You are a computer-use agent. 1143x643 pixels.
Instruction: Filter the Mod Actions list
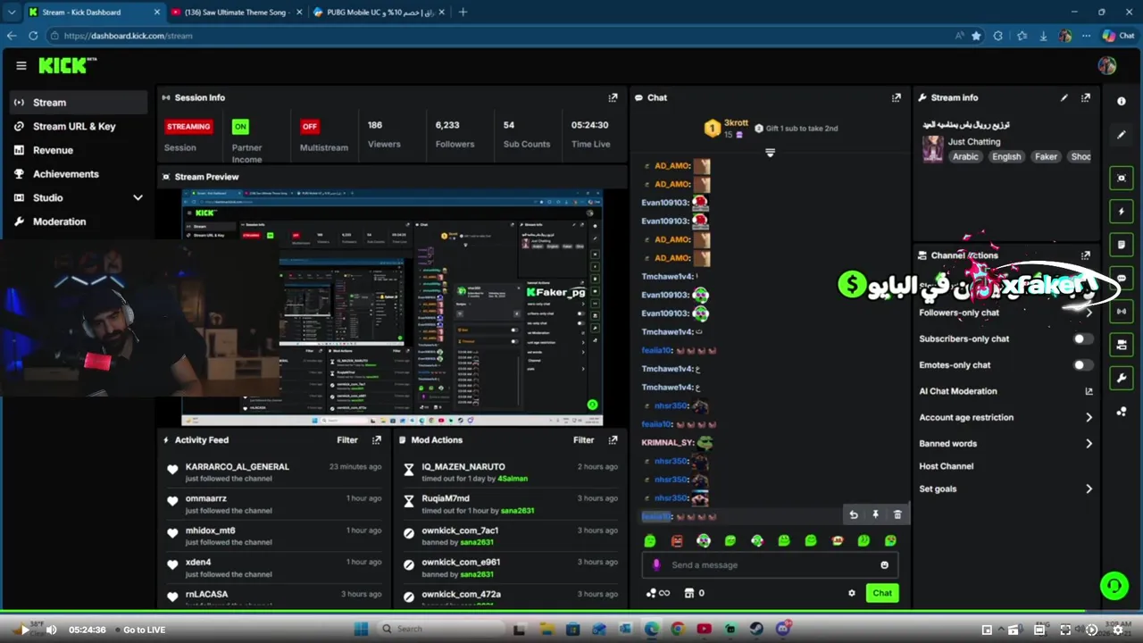(x=583, y=440)
